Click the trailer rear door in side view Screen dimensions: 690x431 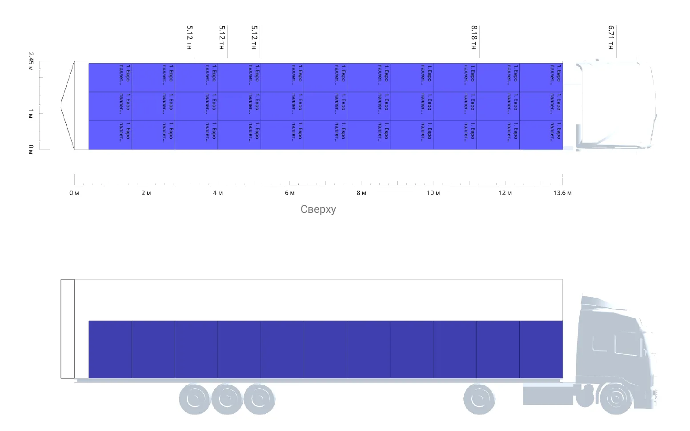pos(68,329)
